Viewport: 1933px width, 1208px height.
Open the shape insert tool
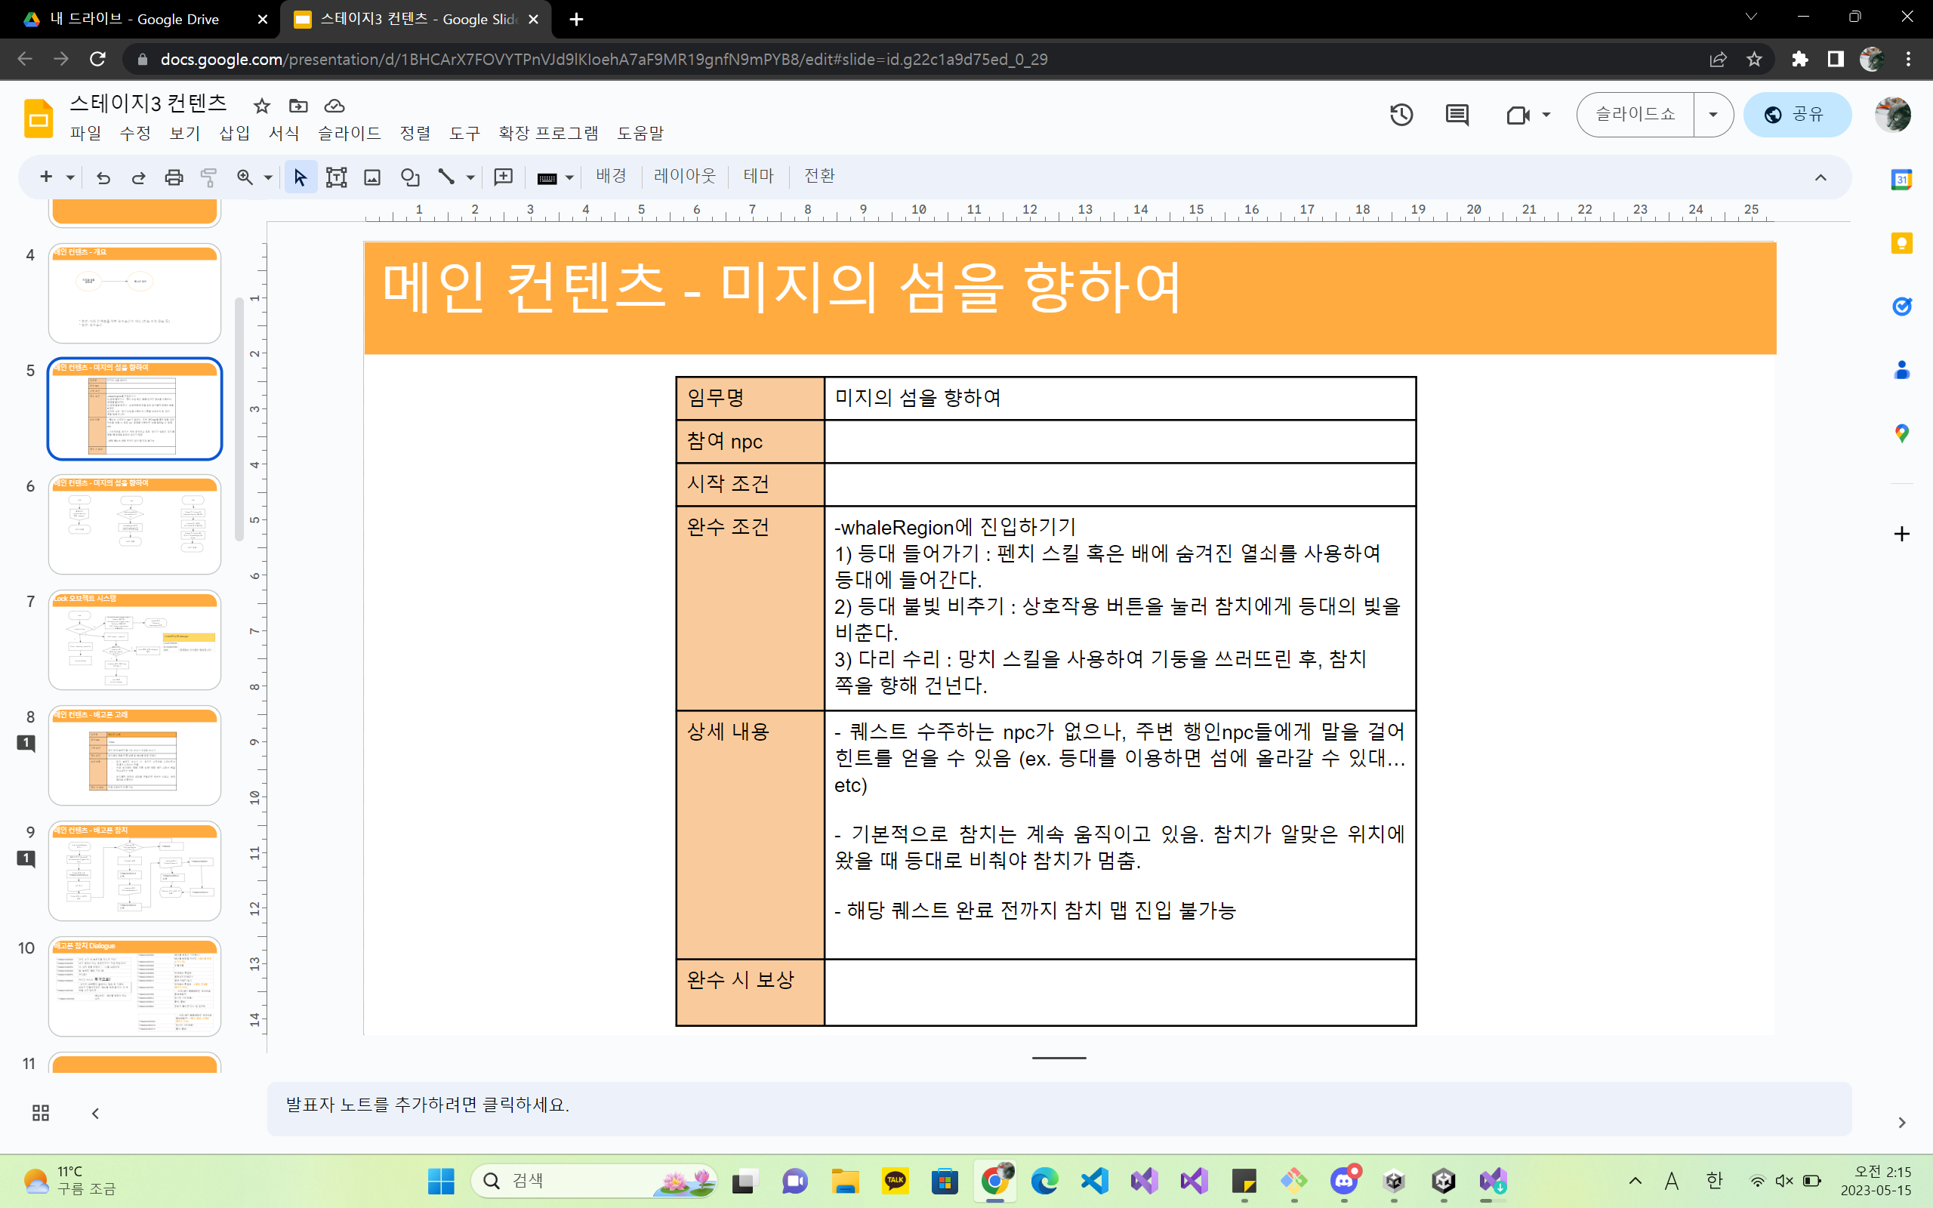pos(410,177)
